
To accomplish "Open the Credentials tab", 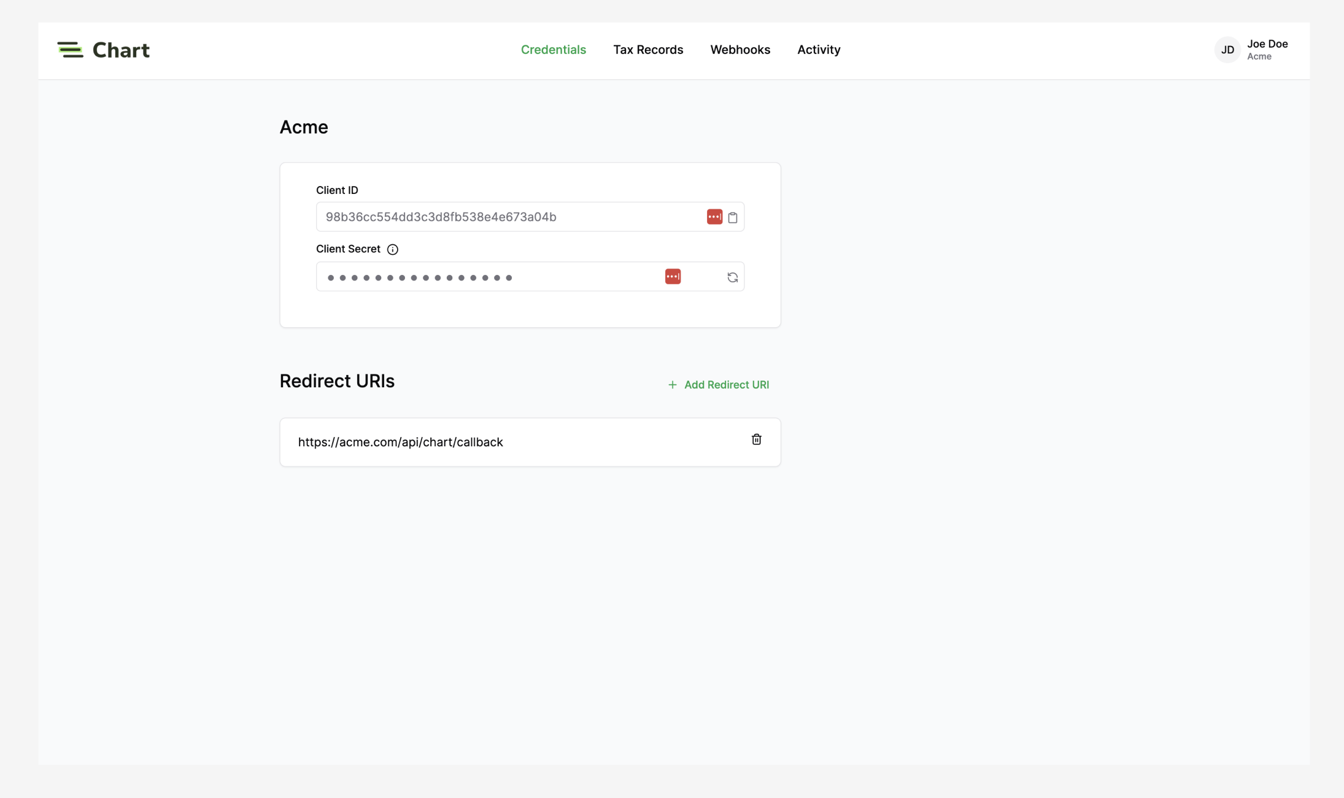I will pyautogui.click(x=553, y=50).
